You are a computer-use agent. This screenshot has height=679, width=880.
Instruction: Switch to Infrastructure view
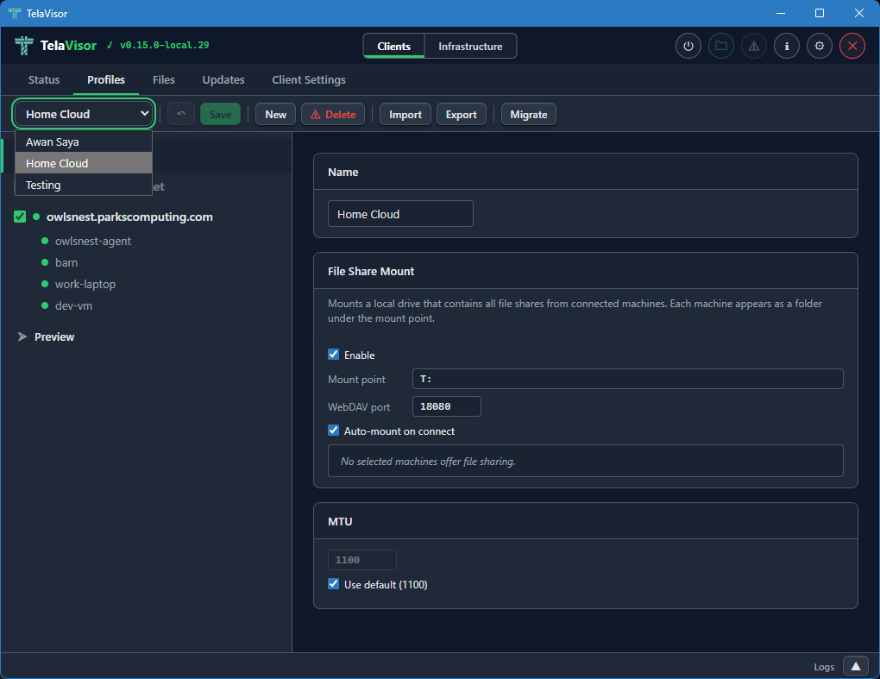470,46
